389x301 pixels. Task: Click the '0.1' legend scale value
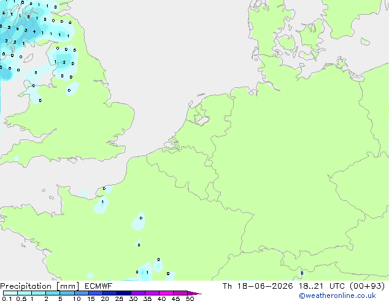pos(7,299)
